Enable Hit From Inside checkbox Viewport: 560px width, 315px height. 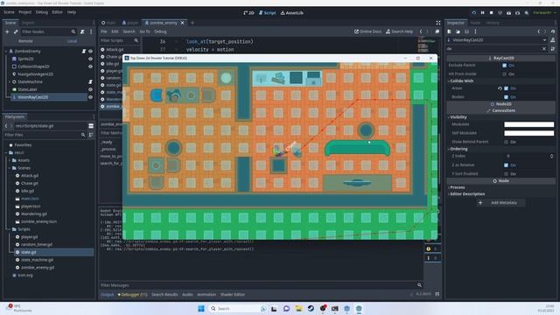coord(505,73)
